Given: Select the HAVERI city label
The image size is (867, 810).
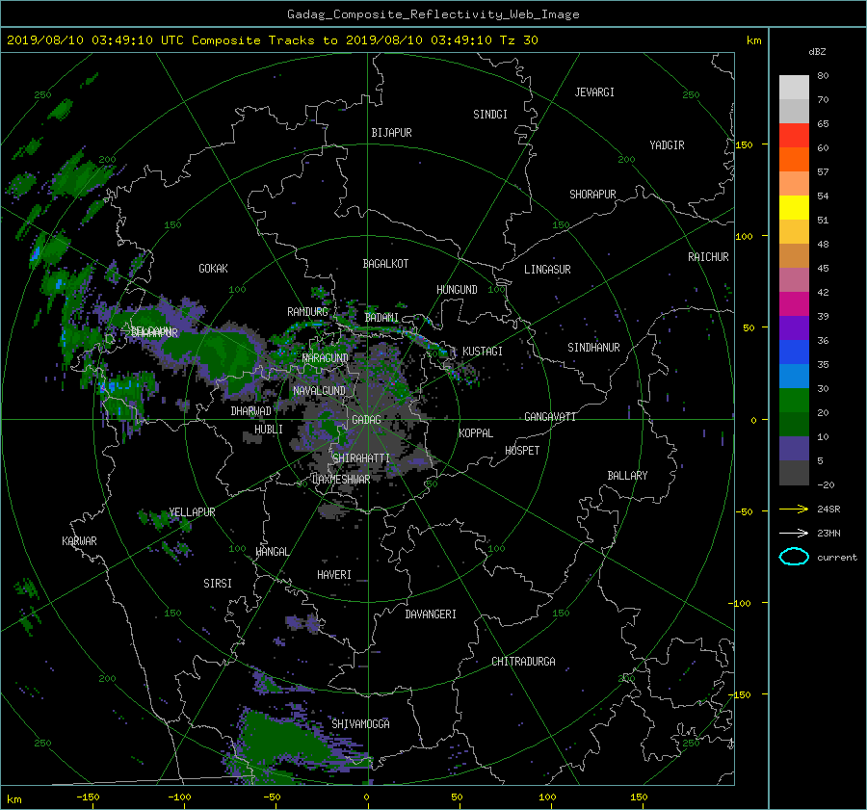Looking at the screenshot, I should click(x=334, y=576).
